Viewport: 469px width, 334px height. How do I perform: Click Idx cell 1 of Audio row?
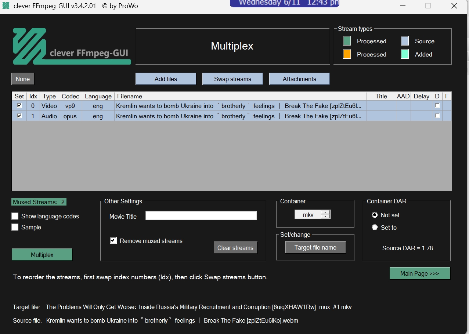(33, 116)
